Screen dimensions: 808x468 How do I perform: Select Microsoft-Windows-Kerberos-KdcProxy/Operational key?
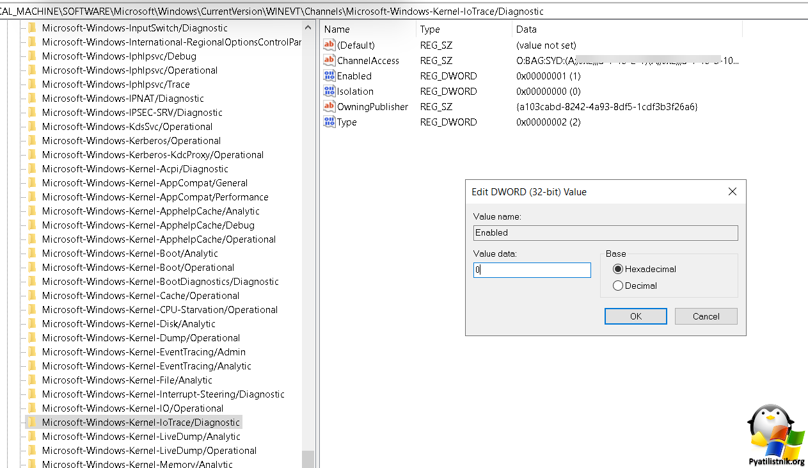[153, 155]
